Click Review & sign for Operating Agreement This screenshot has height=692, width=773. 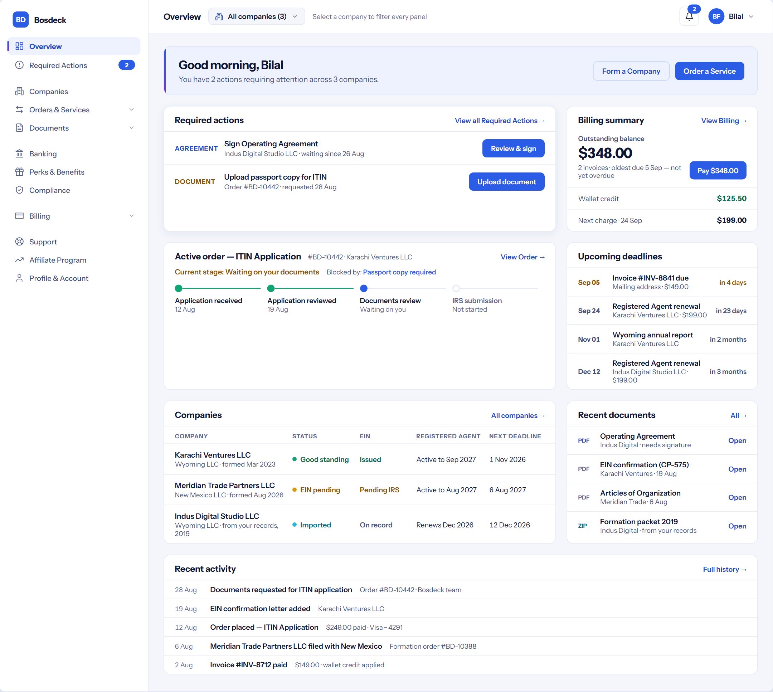coord(513,148)
